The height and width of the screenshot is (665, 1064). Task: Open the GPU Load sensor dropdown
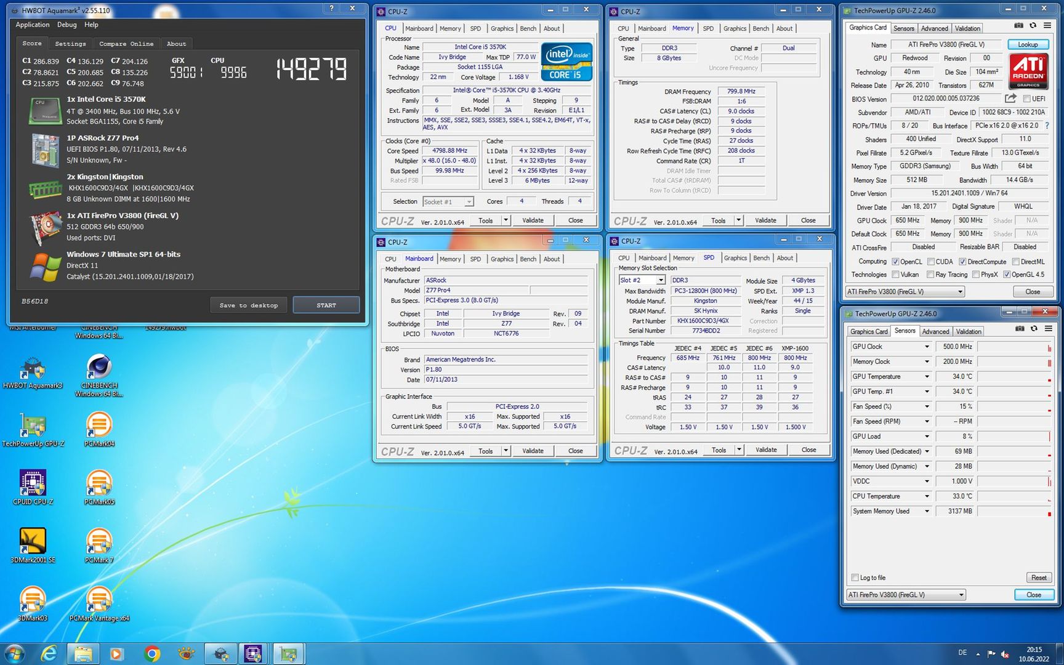pos(926,436)
